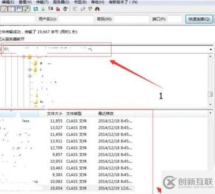Collapse the topmost expanded folder in the tree

point(24,57)
